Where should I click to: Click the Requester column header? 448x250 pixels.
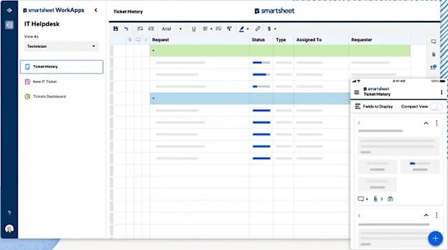pos(362,40)
